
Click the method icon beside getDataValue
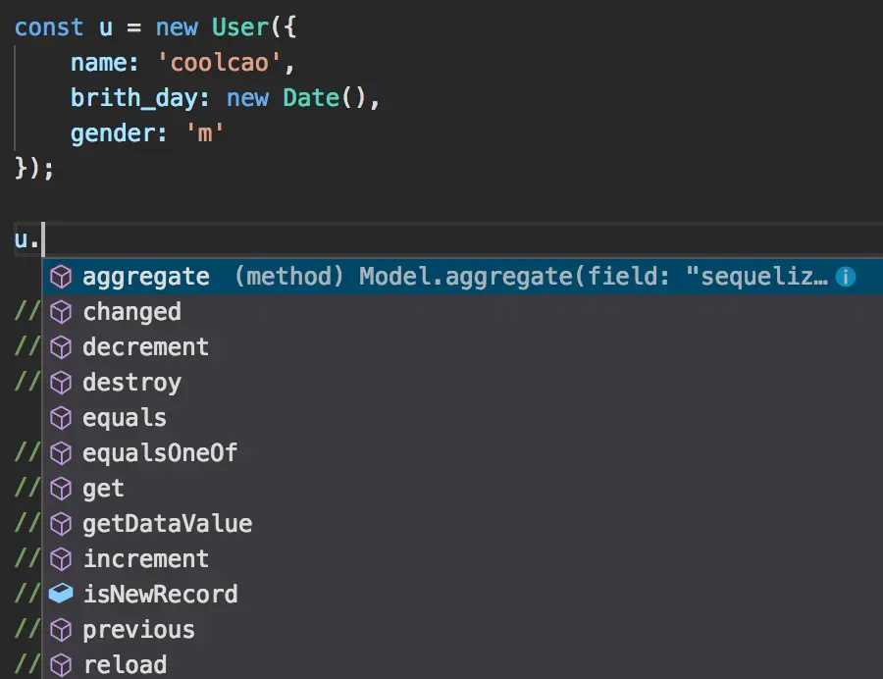pyautogui.click(x=61, y=524)
